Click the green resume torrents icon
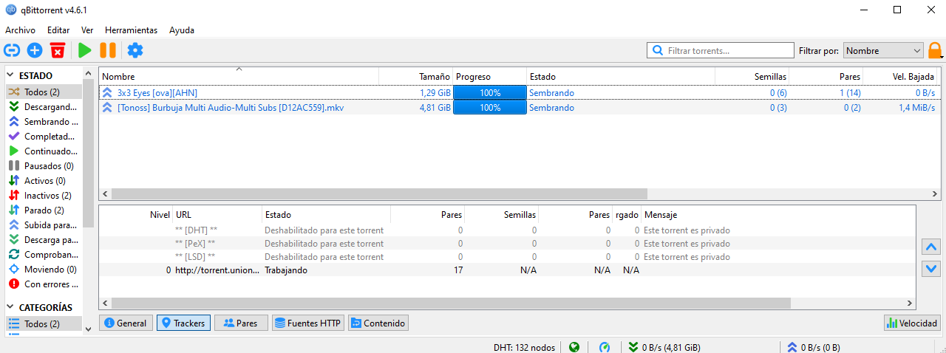The image size is (946, 353). 85,50
